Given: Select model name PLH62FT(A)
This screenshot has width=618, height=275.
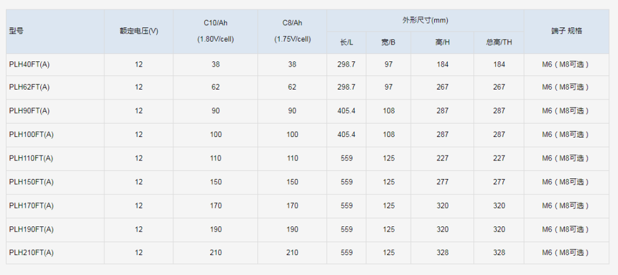Looking at the screenshot, I should click(29, 87).
